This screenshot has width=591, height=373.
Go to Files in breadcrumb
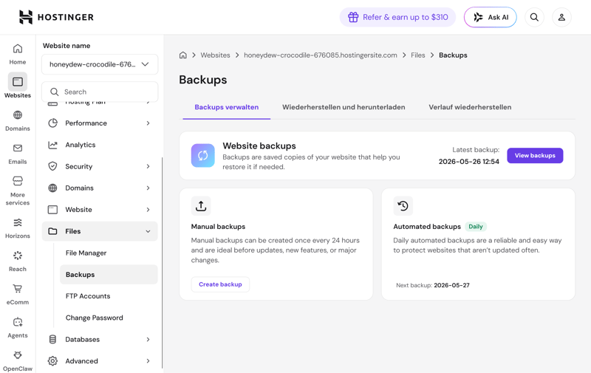(x=418, y=55)
